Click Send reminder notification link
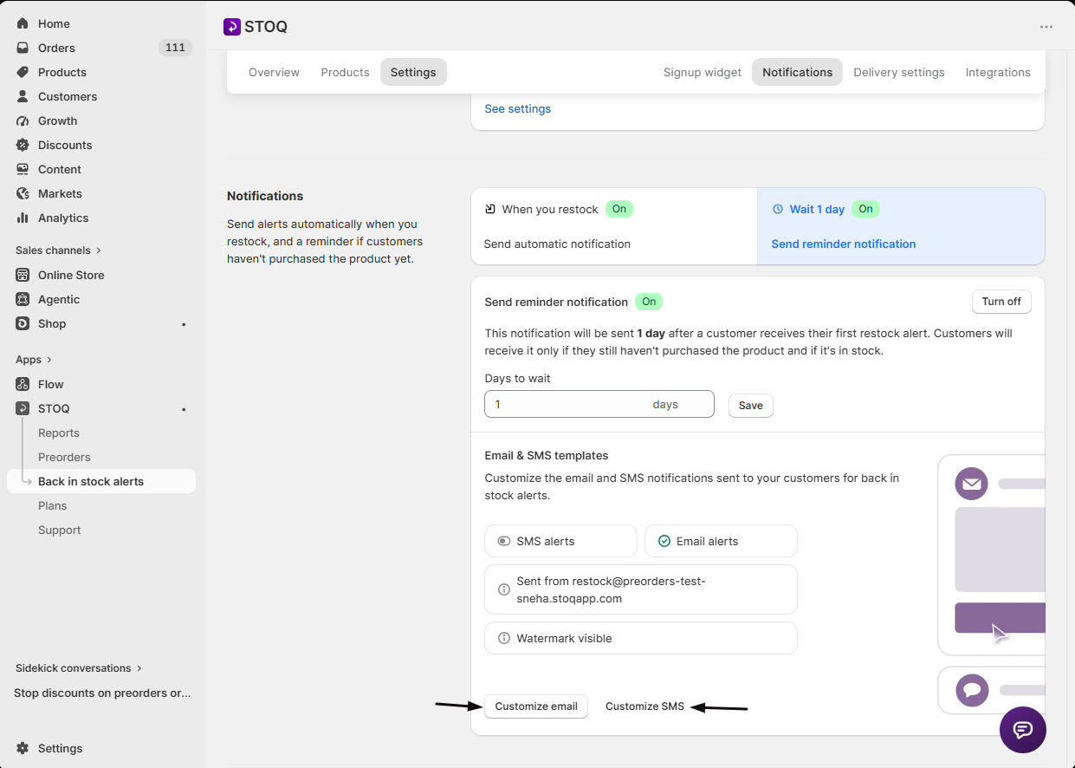1075x768 pixels. tap(844, 244)
